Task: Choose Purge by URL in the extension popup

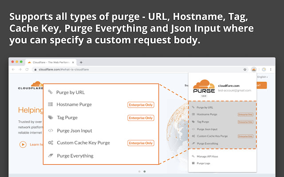Action: click(205, 108)
